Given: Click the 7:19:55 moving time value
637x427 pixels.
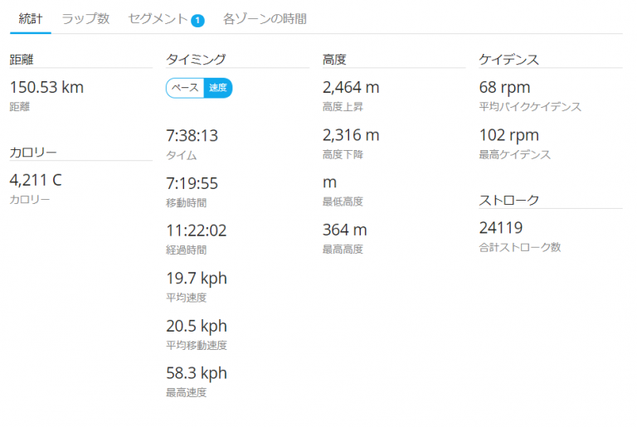Looking at the screenshot, I should tap(192, 183).
